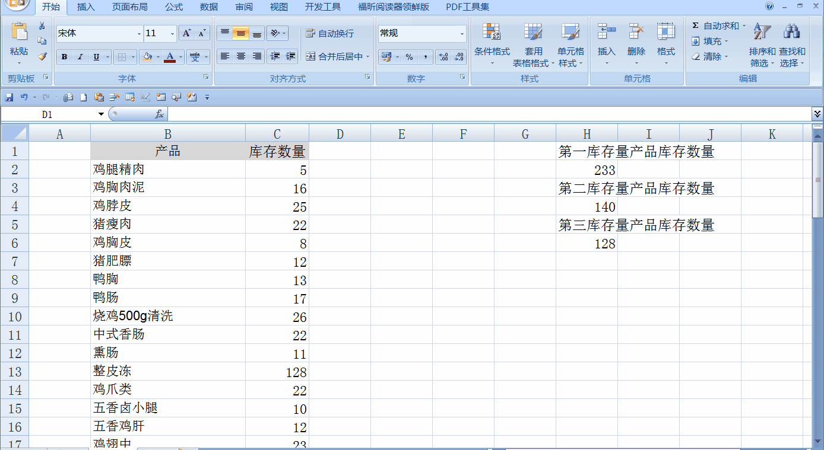824x450 pixels.
Task: Click the Decrease Font Size icon
Action: (x=202, y=33)
